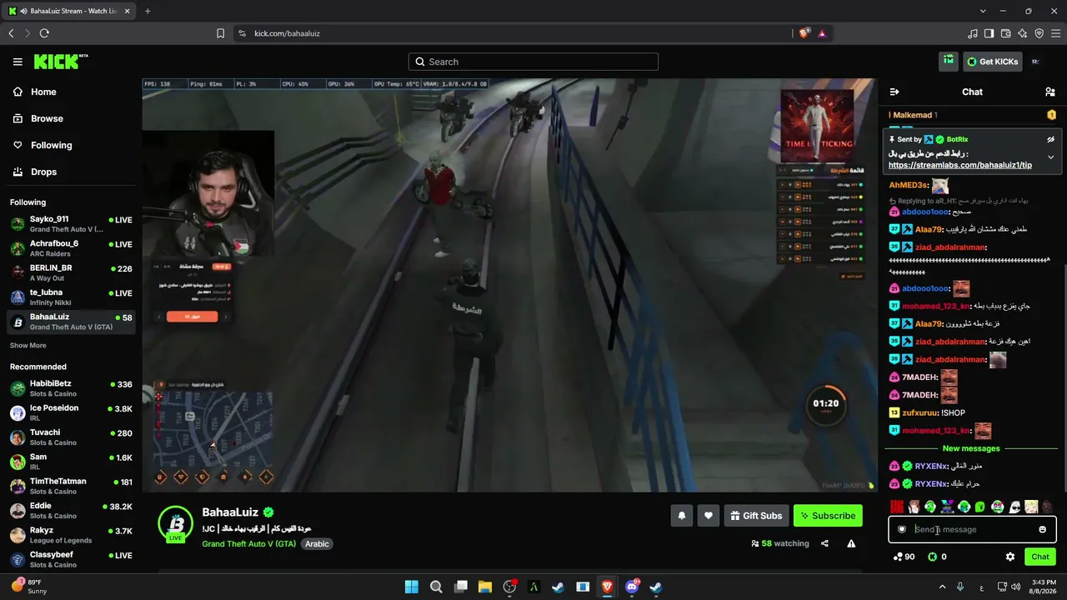Image resolution: width=1067 pixels, height=600 pixels.
Task: Jump to New messages in chat
Action: [971, 448]
